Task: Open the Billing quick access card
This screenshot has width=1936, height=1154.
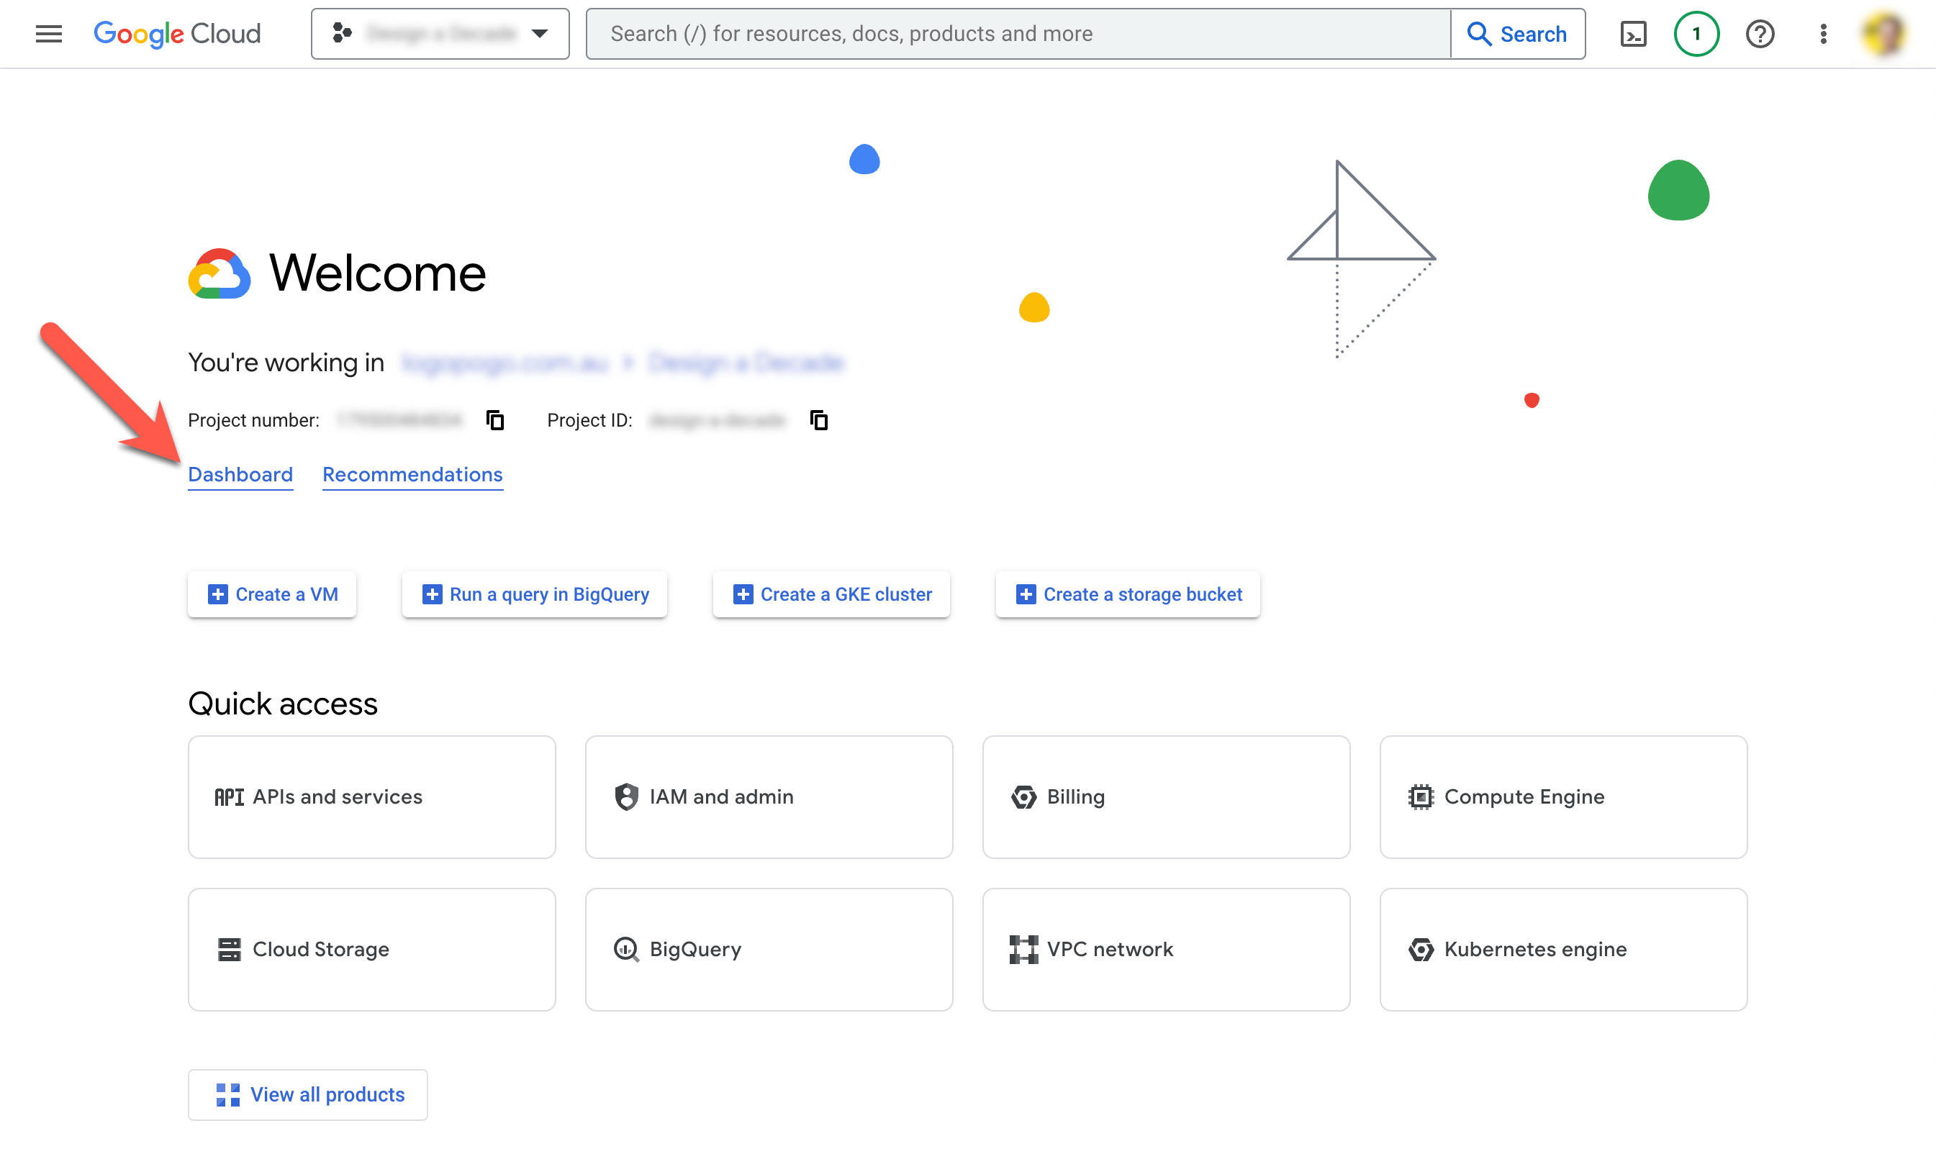Action: click(1167, 797)
